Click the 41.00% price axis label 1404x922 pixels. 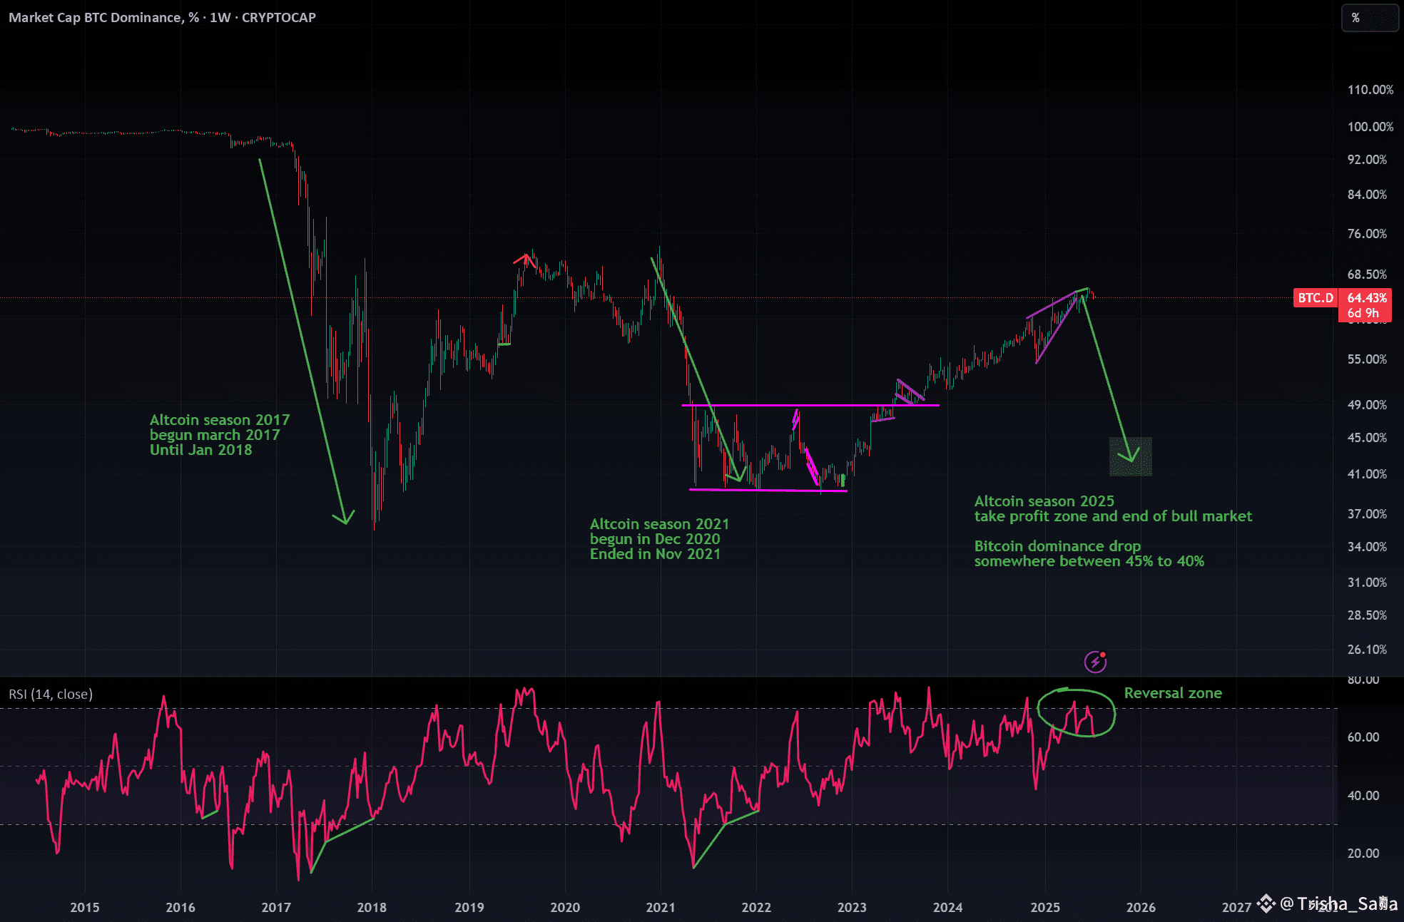point(1367,474)
